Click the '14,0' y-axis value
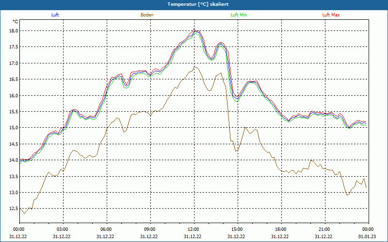Viewport: 388px width, 242px height. pos(14,160)
